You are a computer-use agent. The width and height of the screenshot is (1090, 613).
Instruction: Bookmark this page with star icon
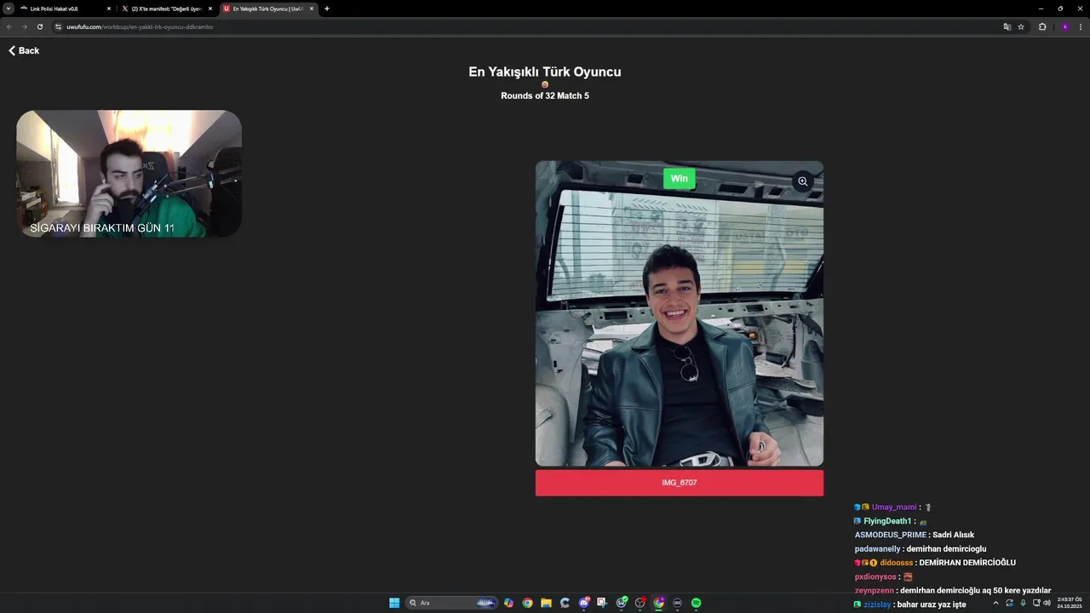click(x=1021, y=26)
